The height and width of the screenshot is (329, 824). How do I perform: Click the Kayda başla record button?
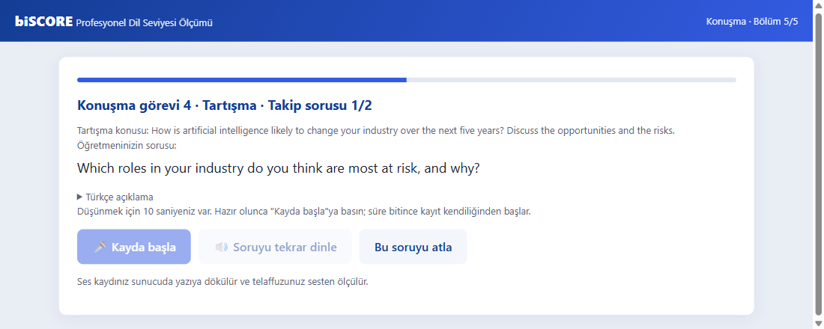coord(134,247)
